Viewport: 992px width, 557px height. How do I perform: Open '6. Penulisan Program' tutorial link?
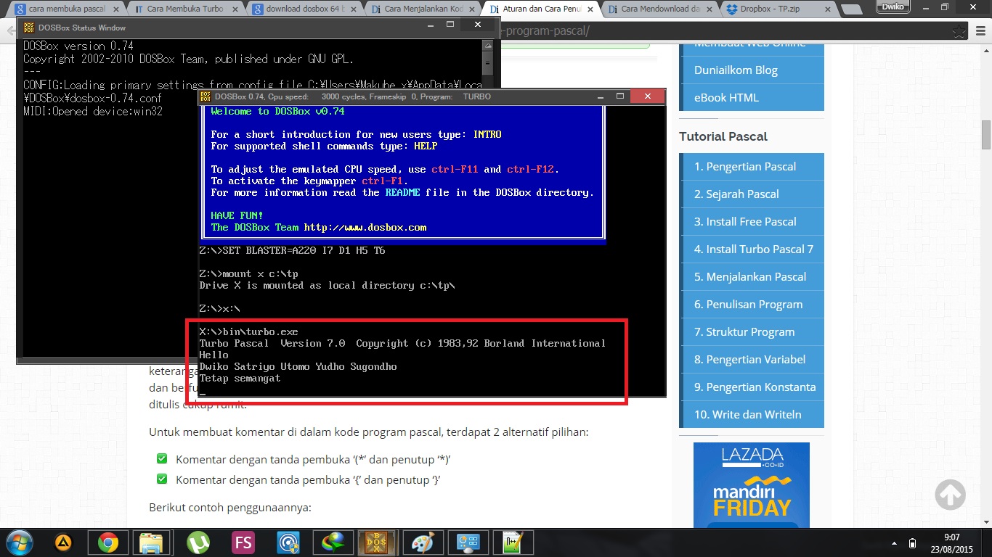(x=751, y=305)
